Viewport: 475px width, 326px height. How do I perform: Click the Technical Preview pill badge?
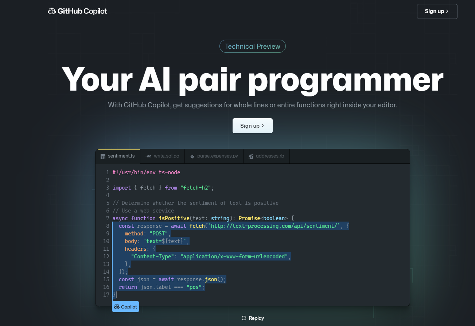click(253, 47)
